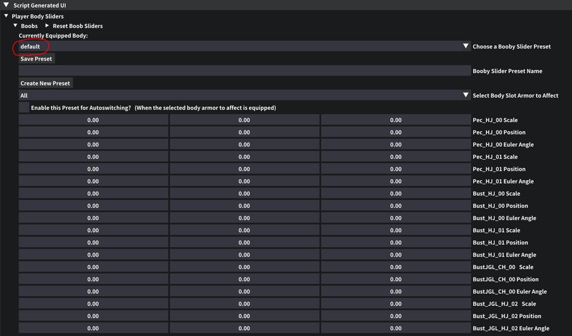This screenshot has width=572, height=336.
Task: Click first value of Pec_HJ_00 Scale
Action: pos(93,120)
